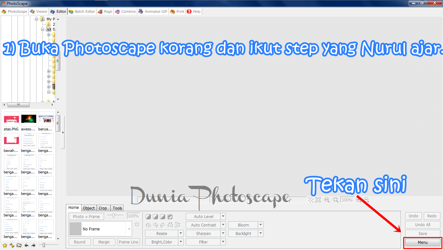Click the folder explore icon below thumbnails

tap(19, 245)
